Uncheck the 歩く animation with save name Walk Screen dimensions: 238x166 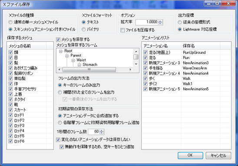(x=145, y=78)
